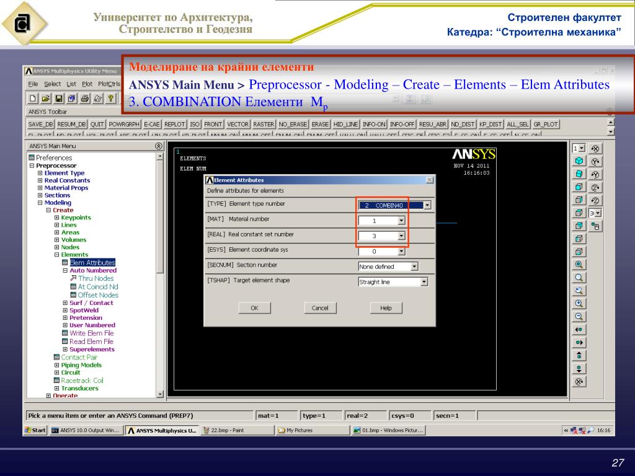Click OK in the Element Attributes dialog
The width and height of the screenshot is (635, 476).
[x=254, y=308]
